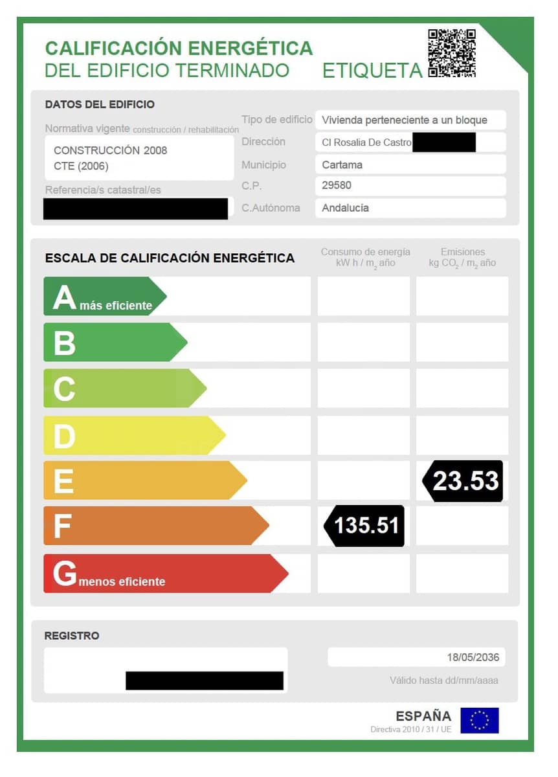Select the green B rating arrow
The image size is (558, 777).
pos(115,343)
